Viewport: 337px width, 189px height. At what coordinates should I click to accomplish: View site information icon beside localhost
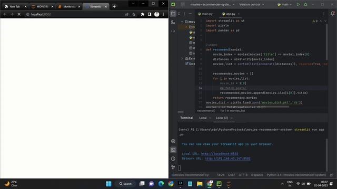click(x=28, y=14)
